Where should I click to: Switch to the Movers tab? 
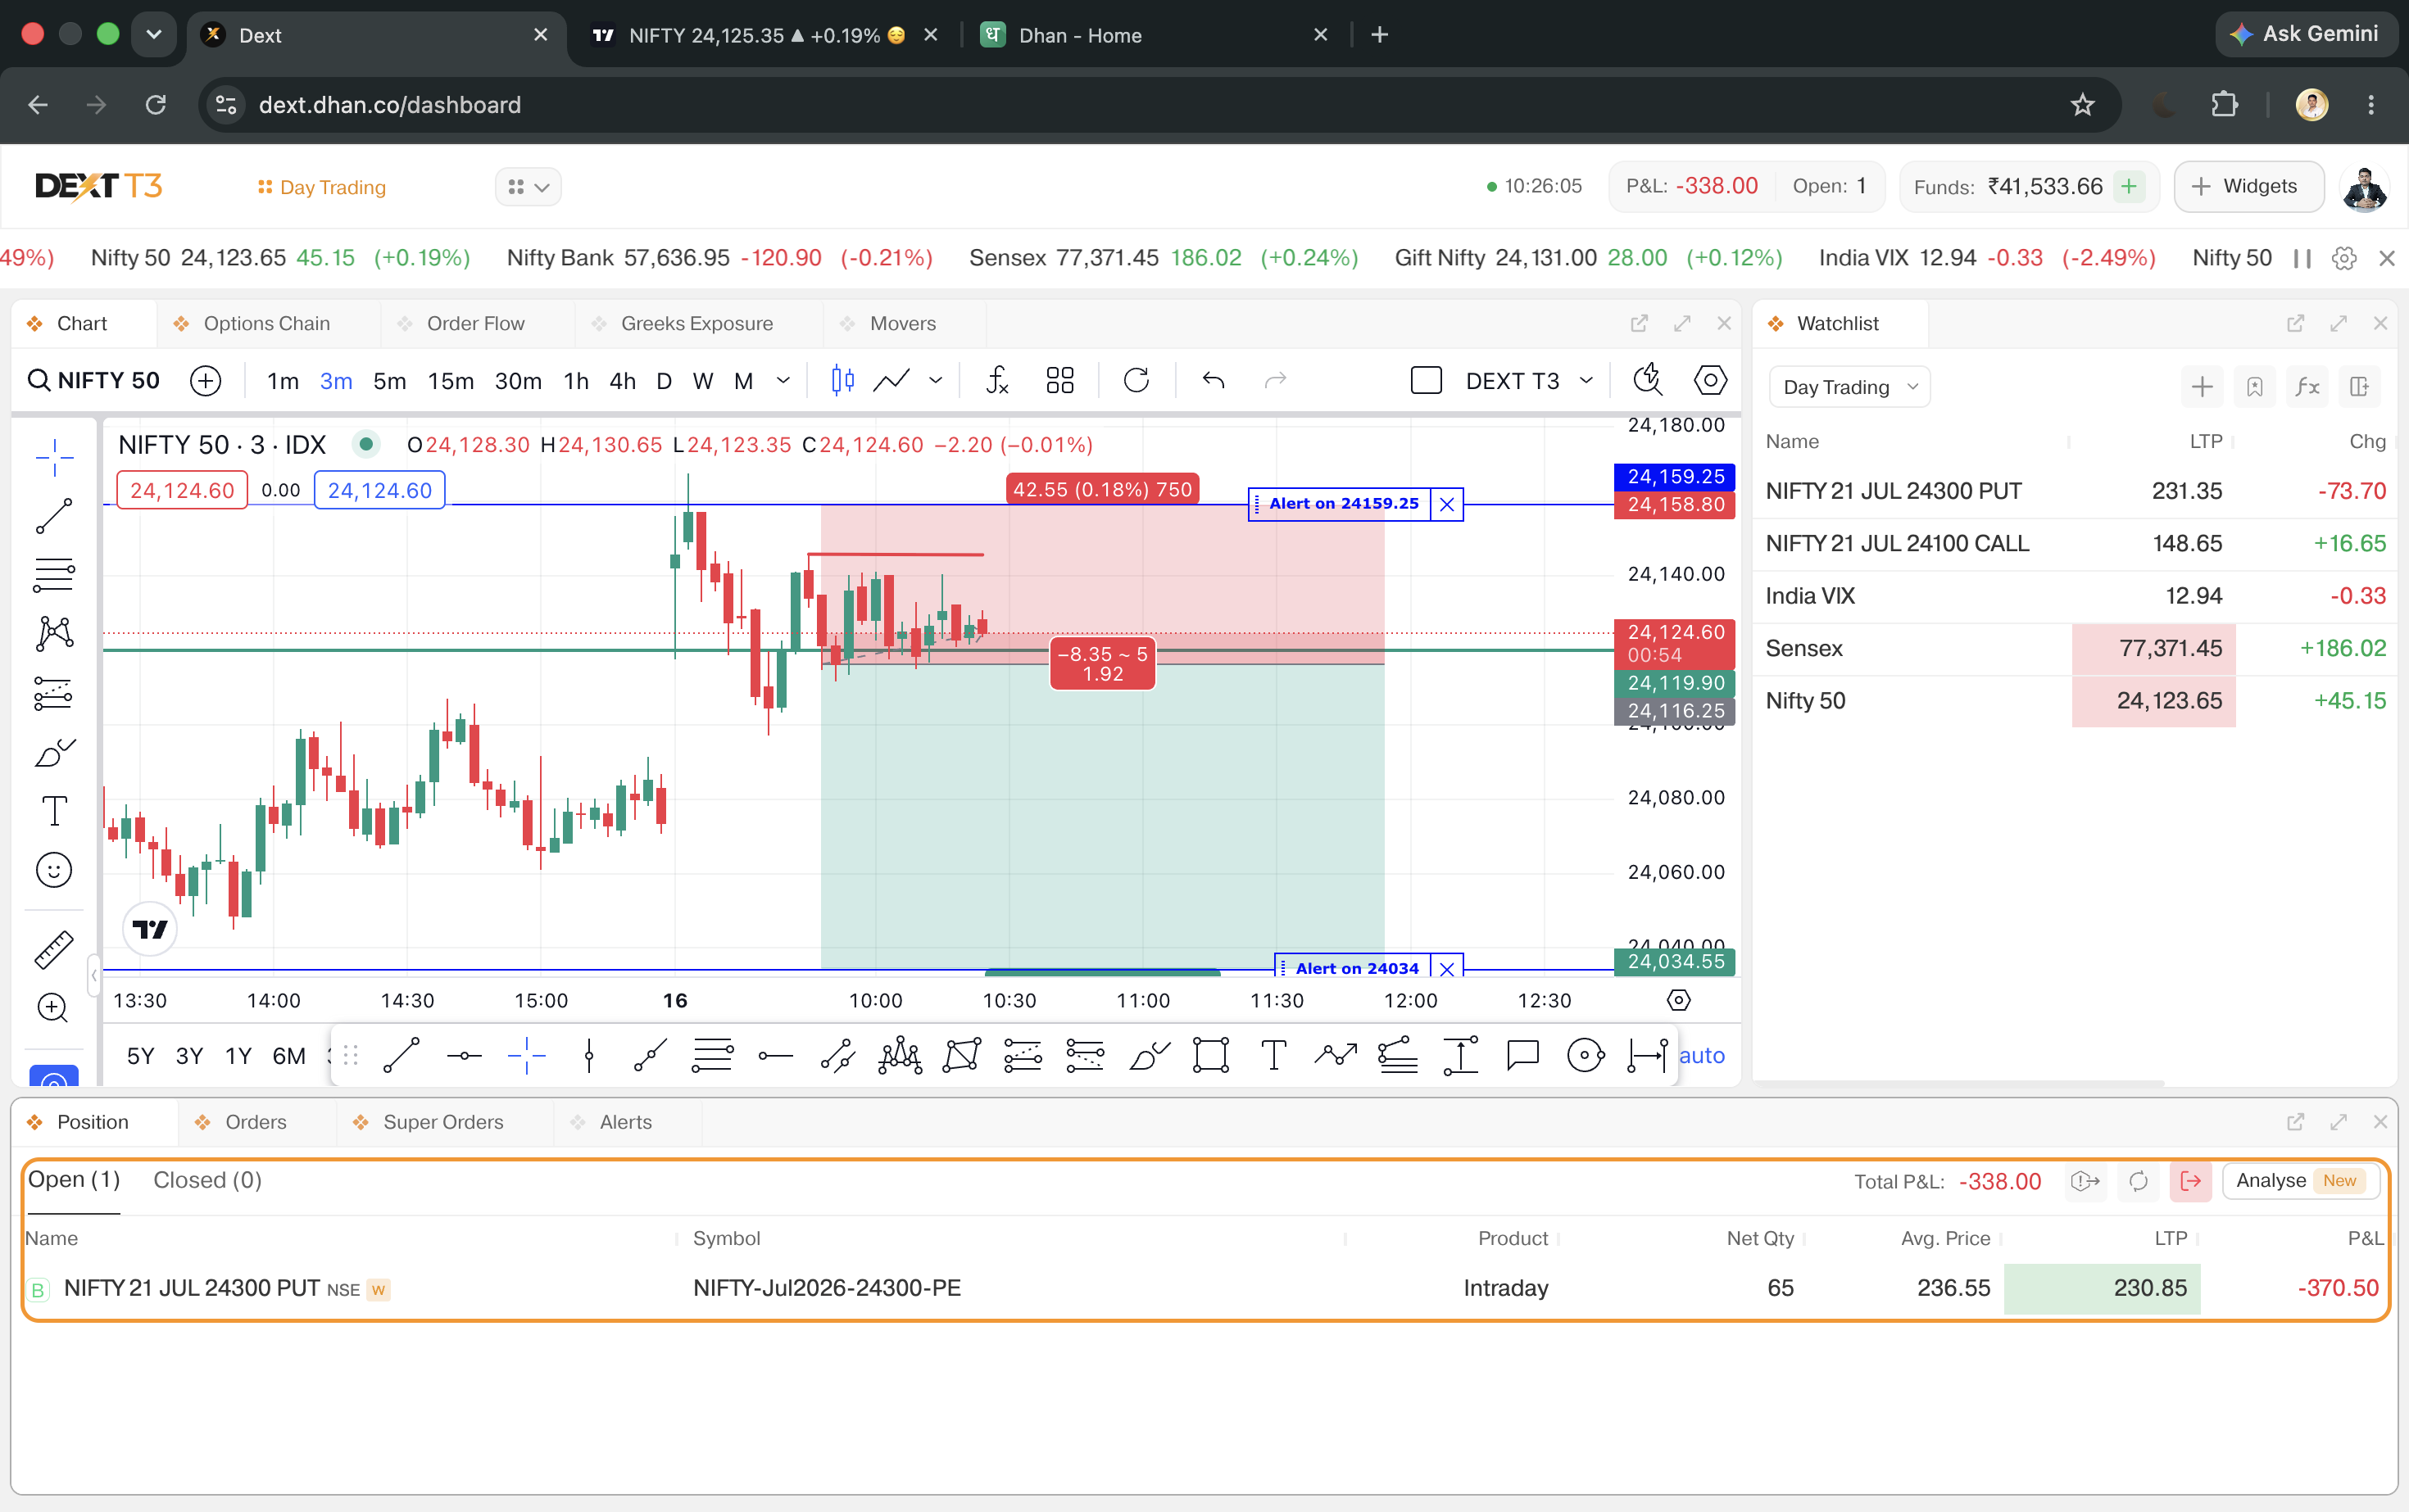click(x=902, y=323)
